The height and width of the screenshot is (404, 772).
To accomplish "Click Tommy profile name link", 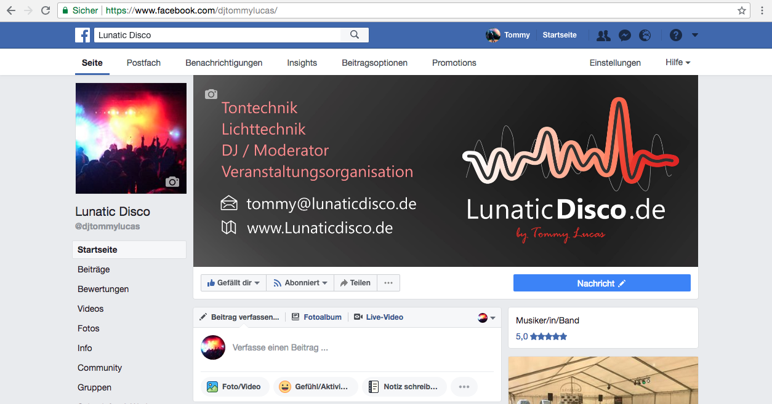I will pos(517,35).
